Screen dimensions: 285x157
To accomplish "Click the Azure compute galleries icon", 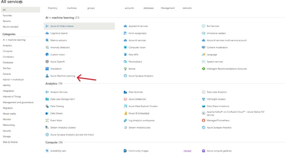I will [204, 151].
